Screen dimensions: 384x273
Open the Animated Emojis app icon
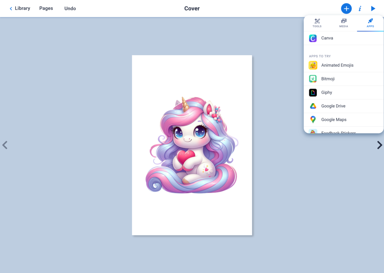[313, 65]
